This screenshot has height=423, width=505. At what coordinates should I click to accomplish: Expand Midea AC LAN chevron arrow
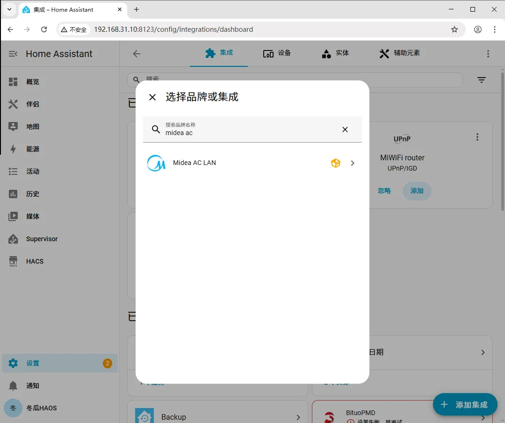point(353,163)
